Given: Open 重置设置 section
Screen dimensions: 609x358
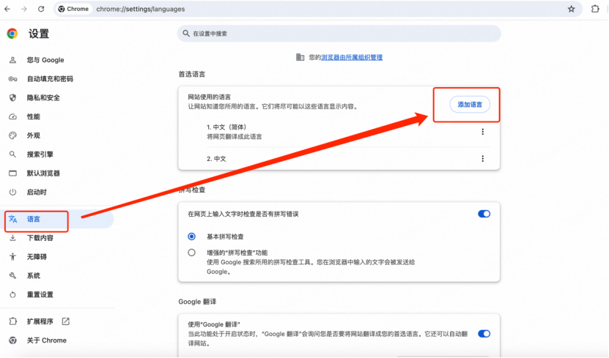Looking at the screenshot, I should pyautogui.click(x=40, y=294).
